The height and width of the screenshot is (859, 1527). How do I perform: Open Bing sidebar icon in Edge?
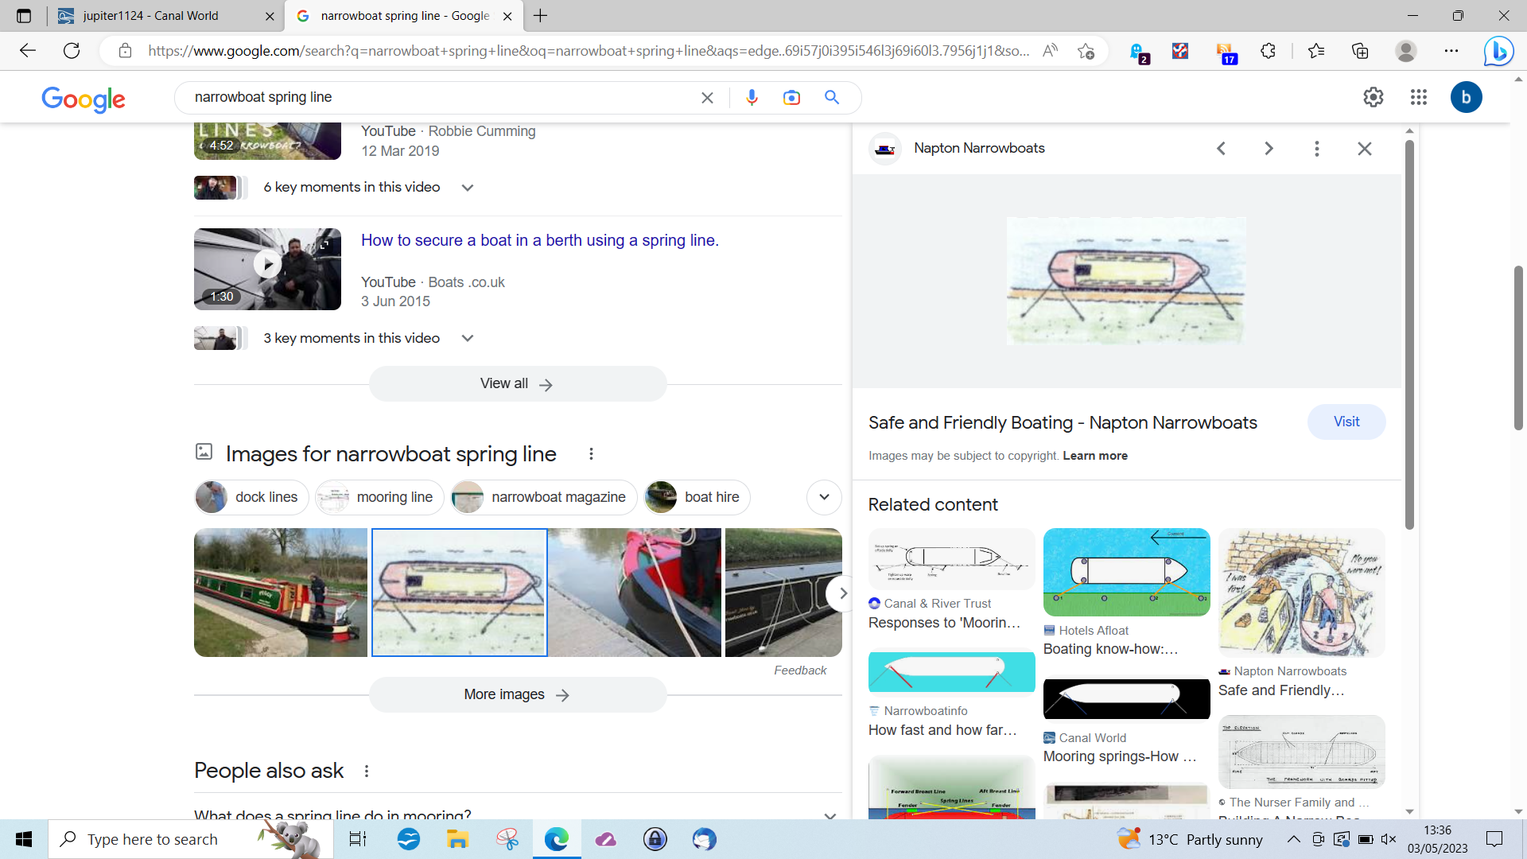[1498, 51]
